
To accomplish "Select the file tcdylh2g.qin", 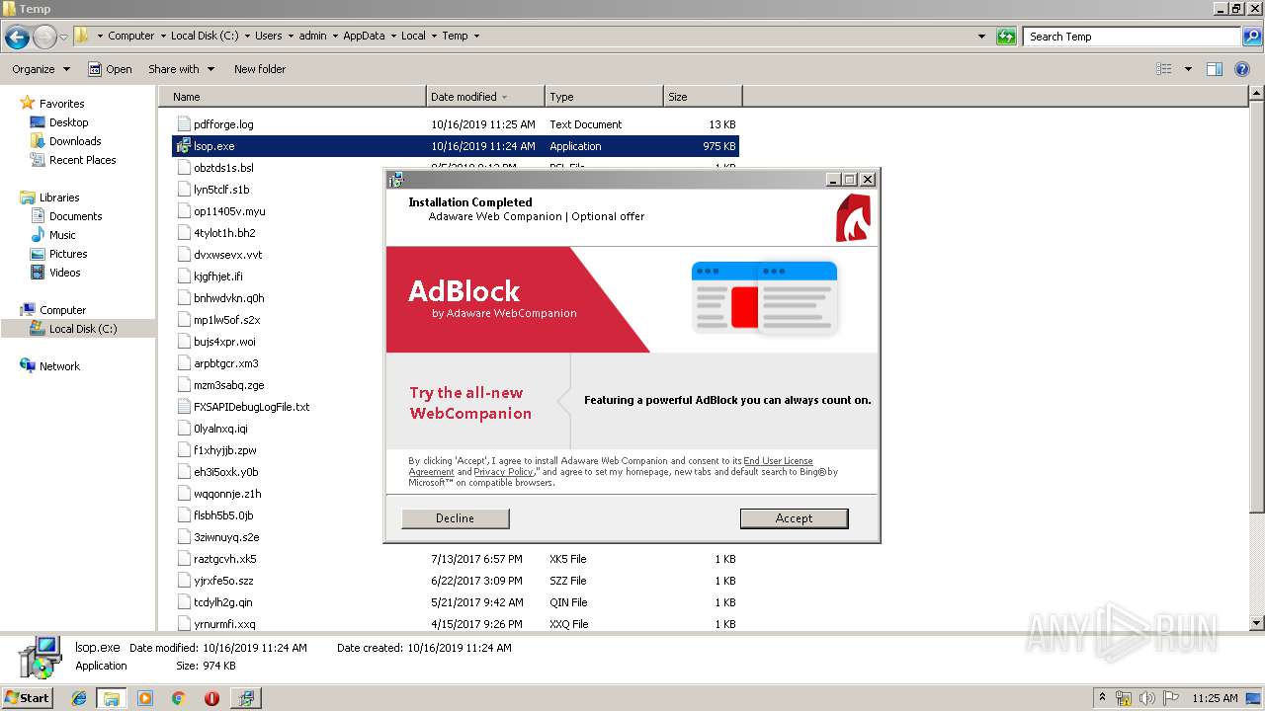I will click(x=222, y=602).
